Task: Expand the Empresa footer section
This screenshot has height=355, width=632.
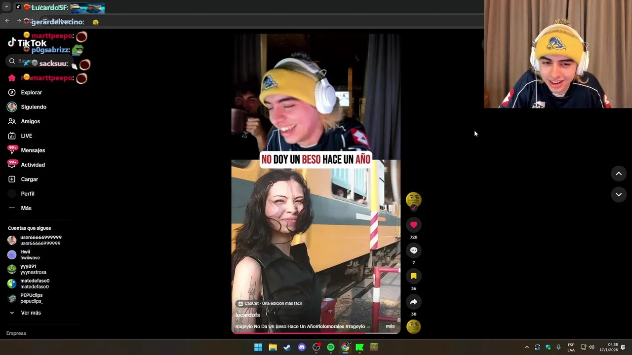Action: (16, 333)
